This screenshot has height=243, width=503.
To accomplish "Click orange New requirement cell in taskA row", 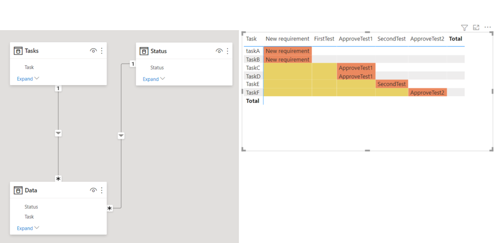I will click(x=288, y=51).
